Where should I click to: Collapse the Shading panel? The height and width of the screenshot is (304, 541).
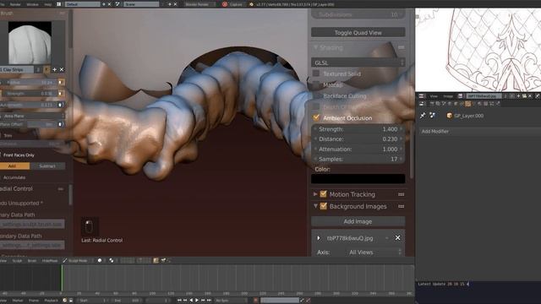(x=315, y=47)
